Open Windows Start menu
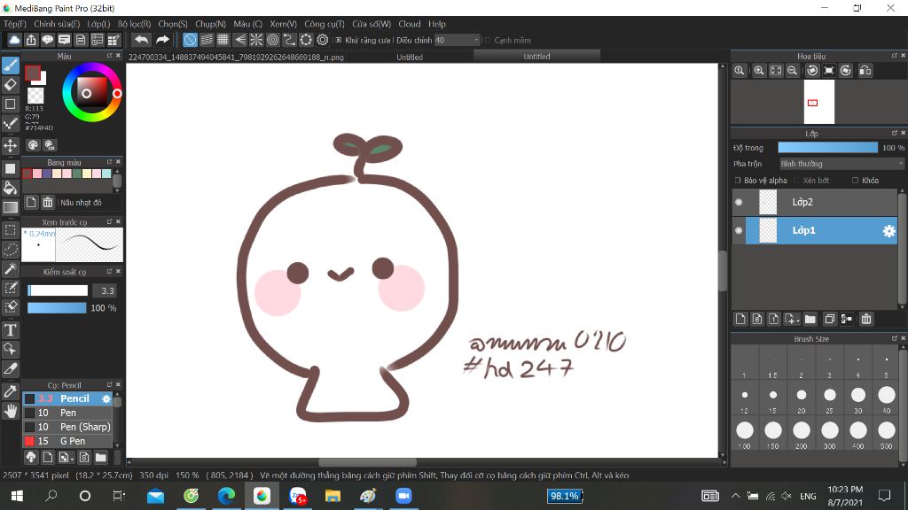The width and height of the screenshot is (908, 510). [x=17, y=496]
